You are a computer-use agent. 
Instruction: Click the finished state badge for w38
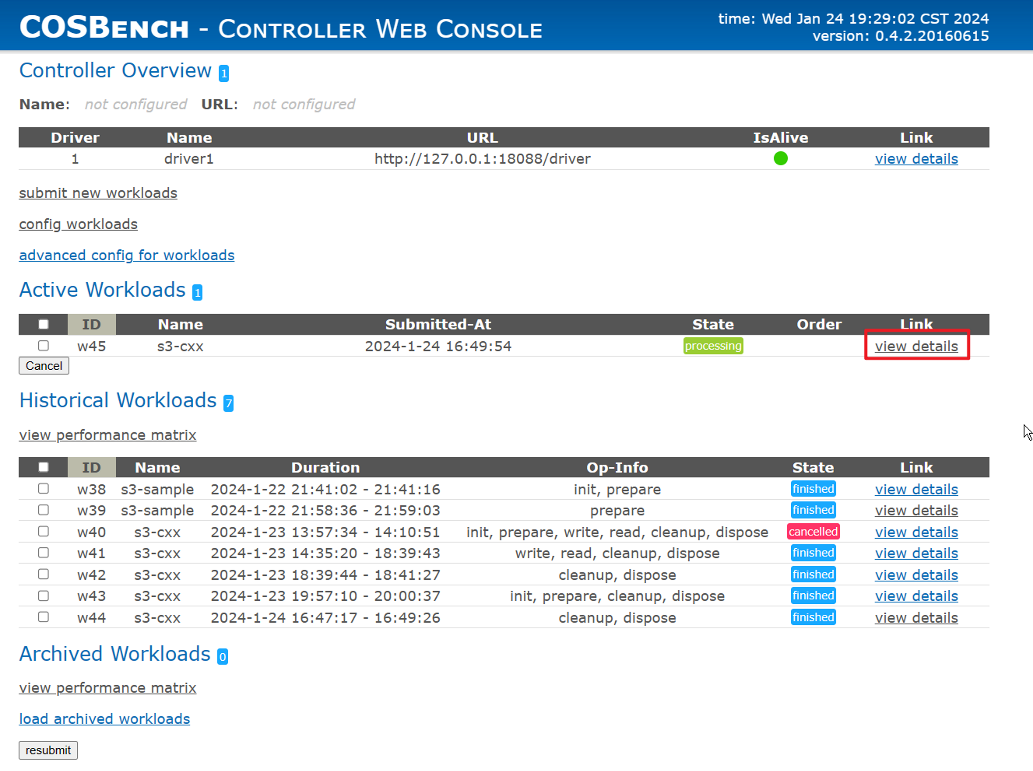click(x=813, y=489)
